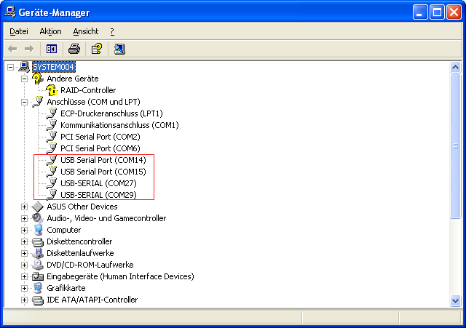Select the Kommunikationsanschluss (COM1) entry

[119, 125]
